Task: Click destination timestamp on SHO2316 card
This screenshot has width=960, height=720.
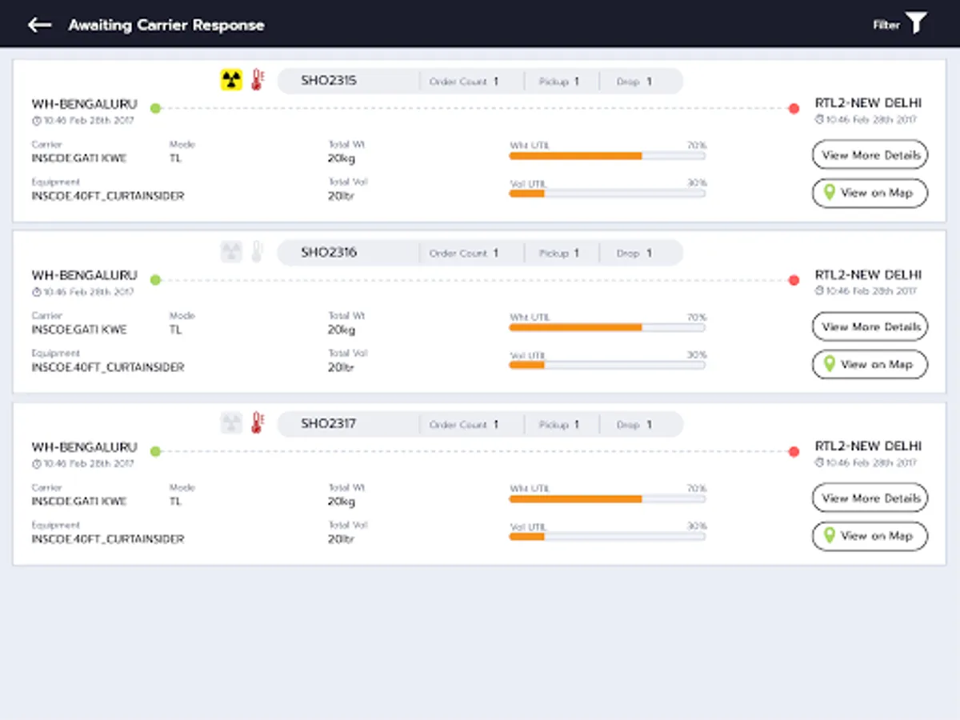Action: click(x=866, y=291)
